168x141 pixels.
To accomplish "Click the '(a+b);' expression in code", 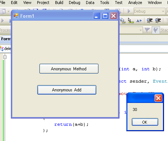I will tap(81, 124).
